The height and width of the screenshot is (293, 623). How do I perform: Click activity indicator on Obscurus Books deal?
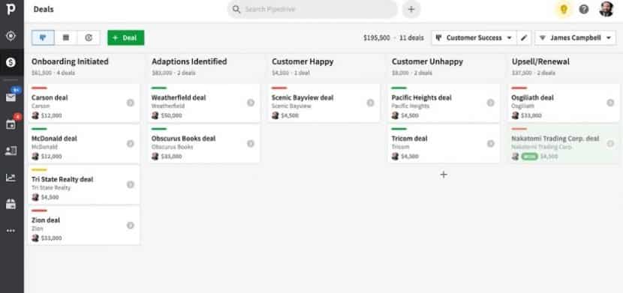(251, 144)
